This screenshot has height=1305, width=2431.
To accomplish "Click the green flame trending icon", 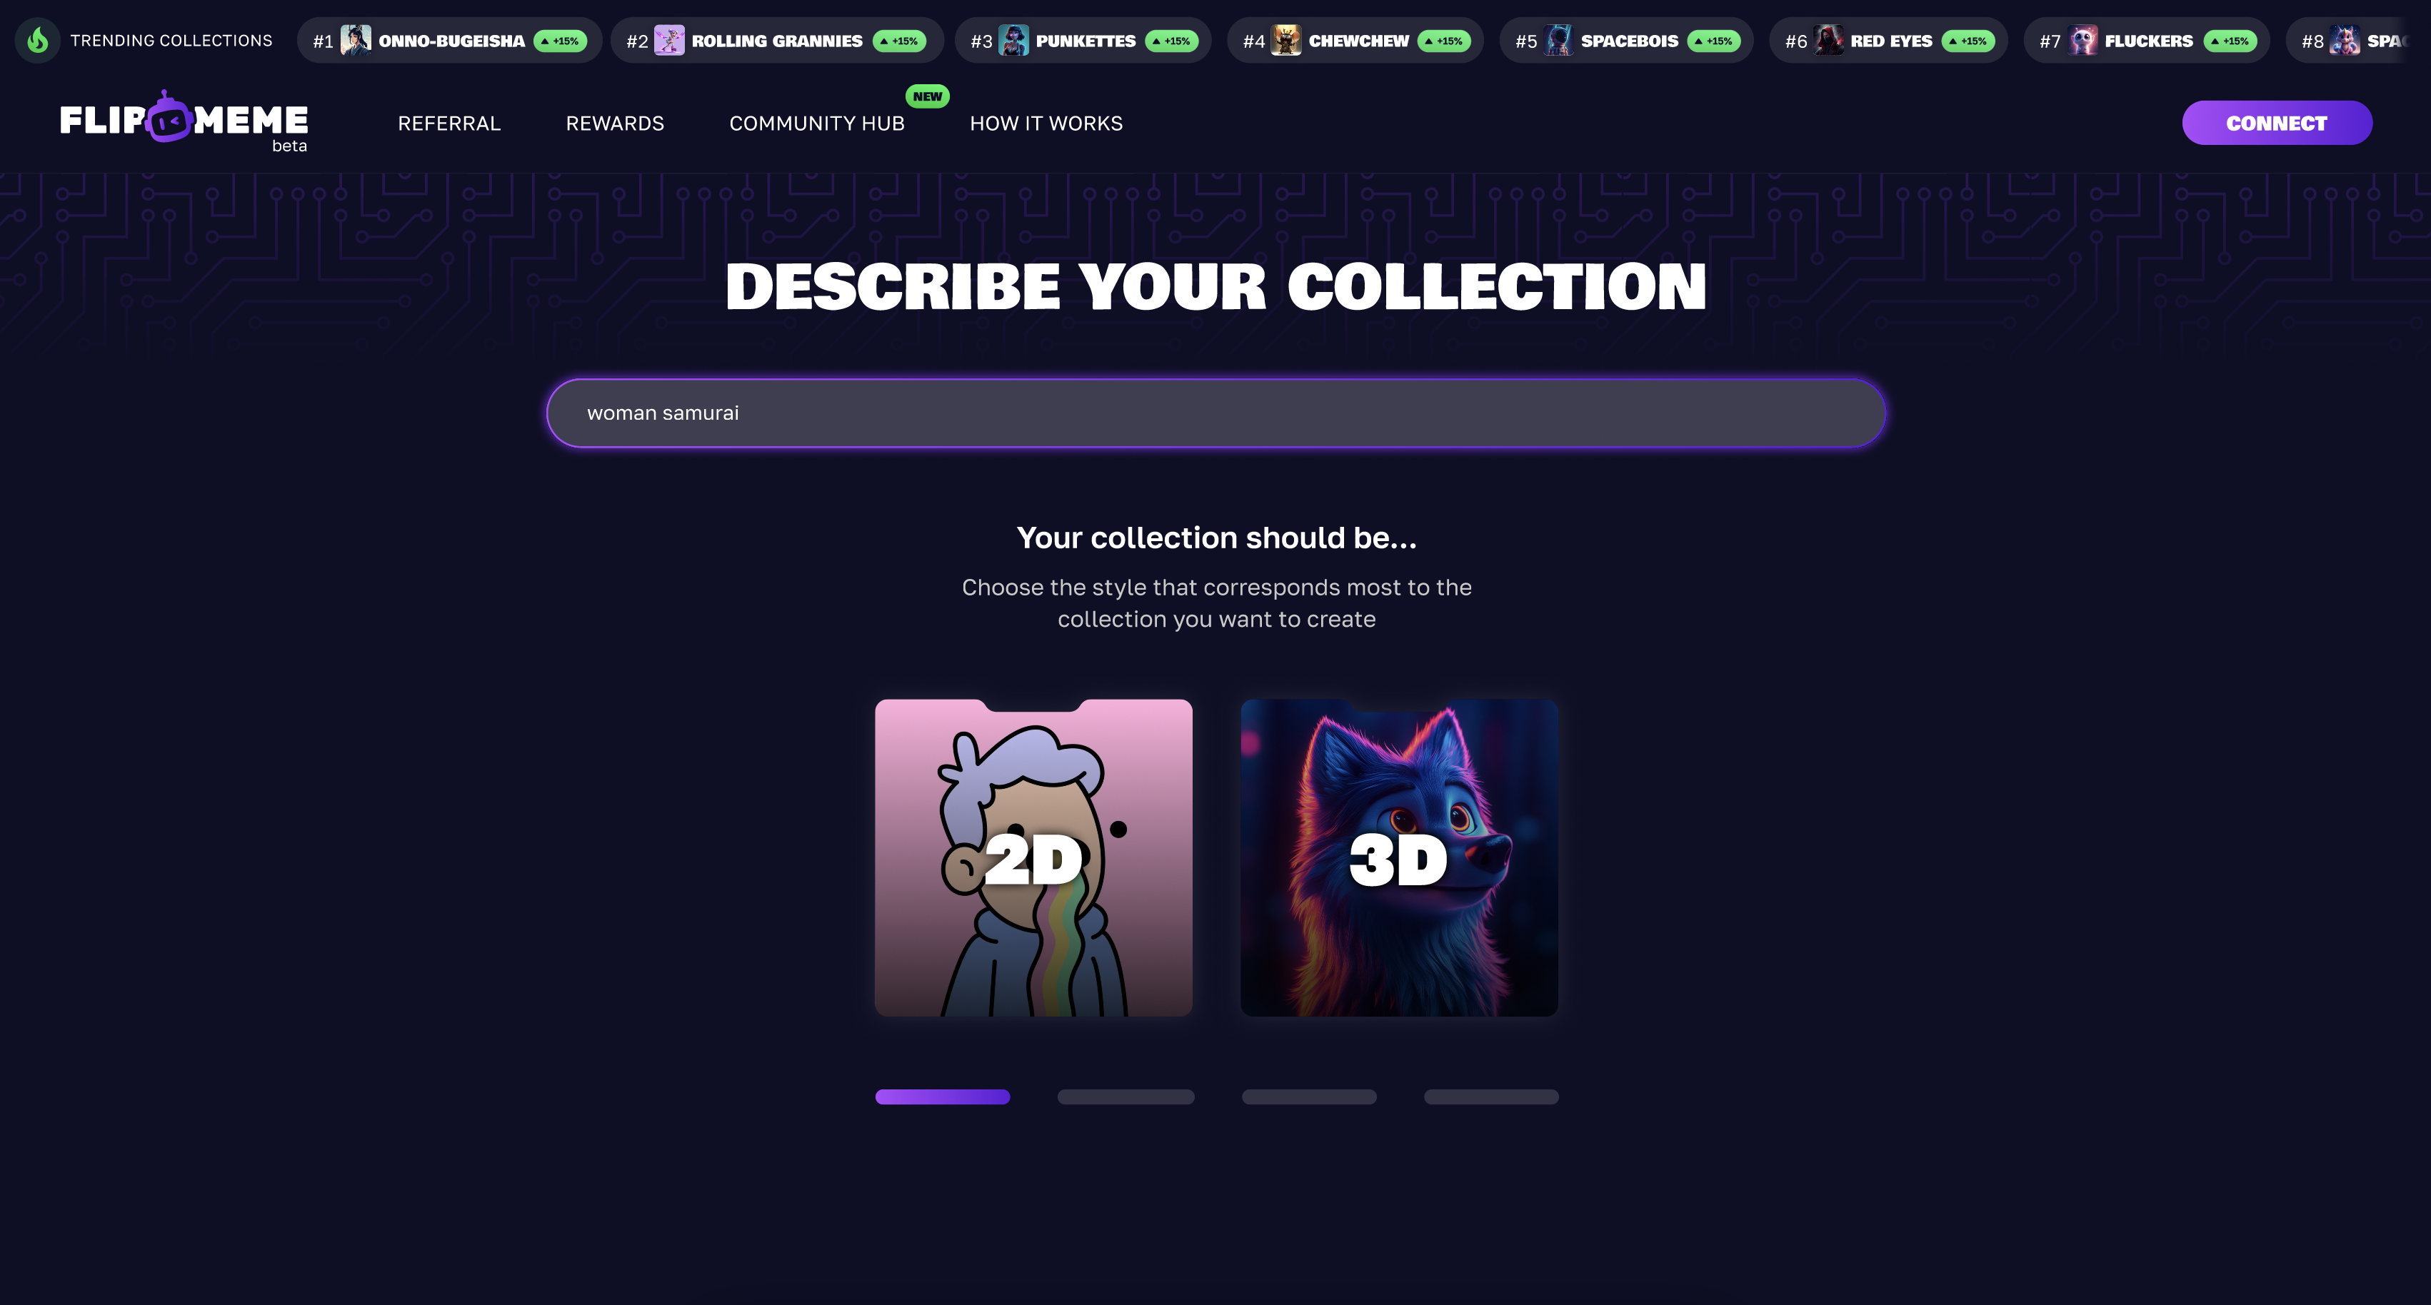I will pyautogui.click(x=38, y=41).
